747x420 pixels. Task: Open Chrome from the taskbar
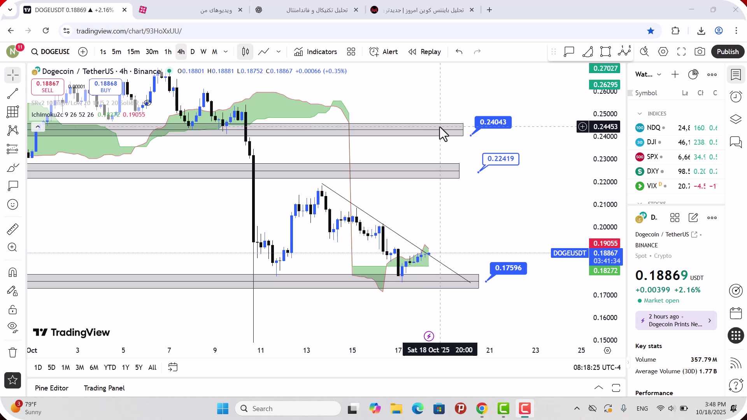(482, 409)
